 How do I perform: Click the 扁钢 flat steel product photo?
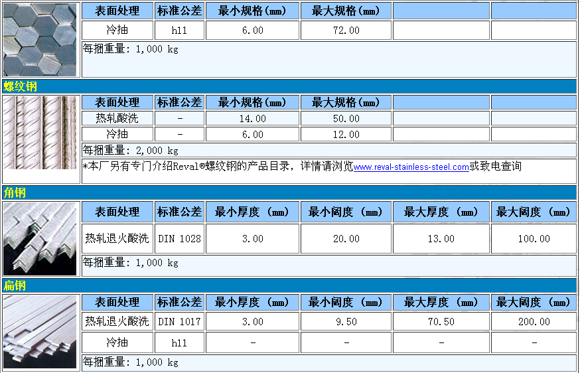point(40,332)
